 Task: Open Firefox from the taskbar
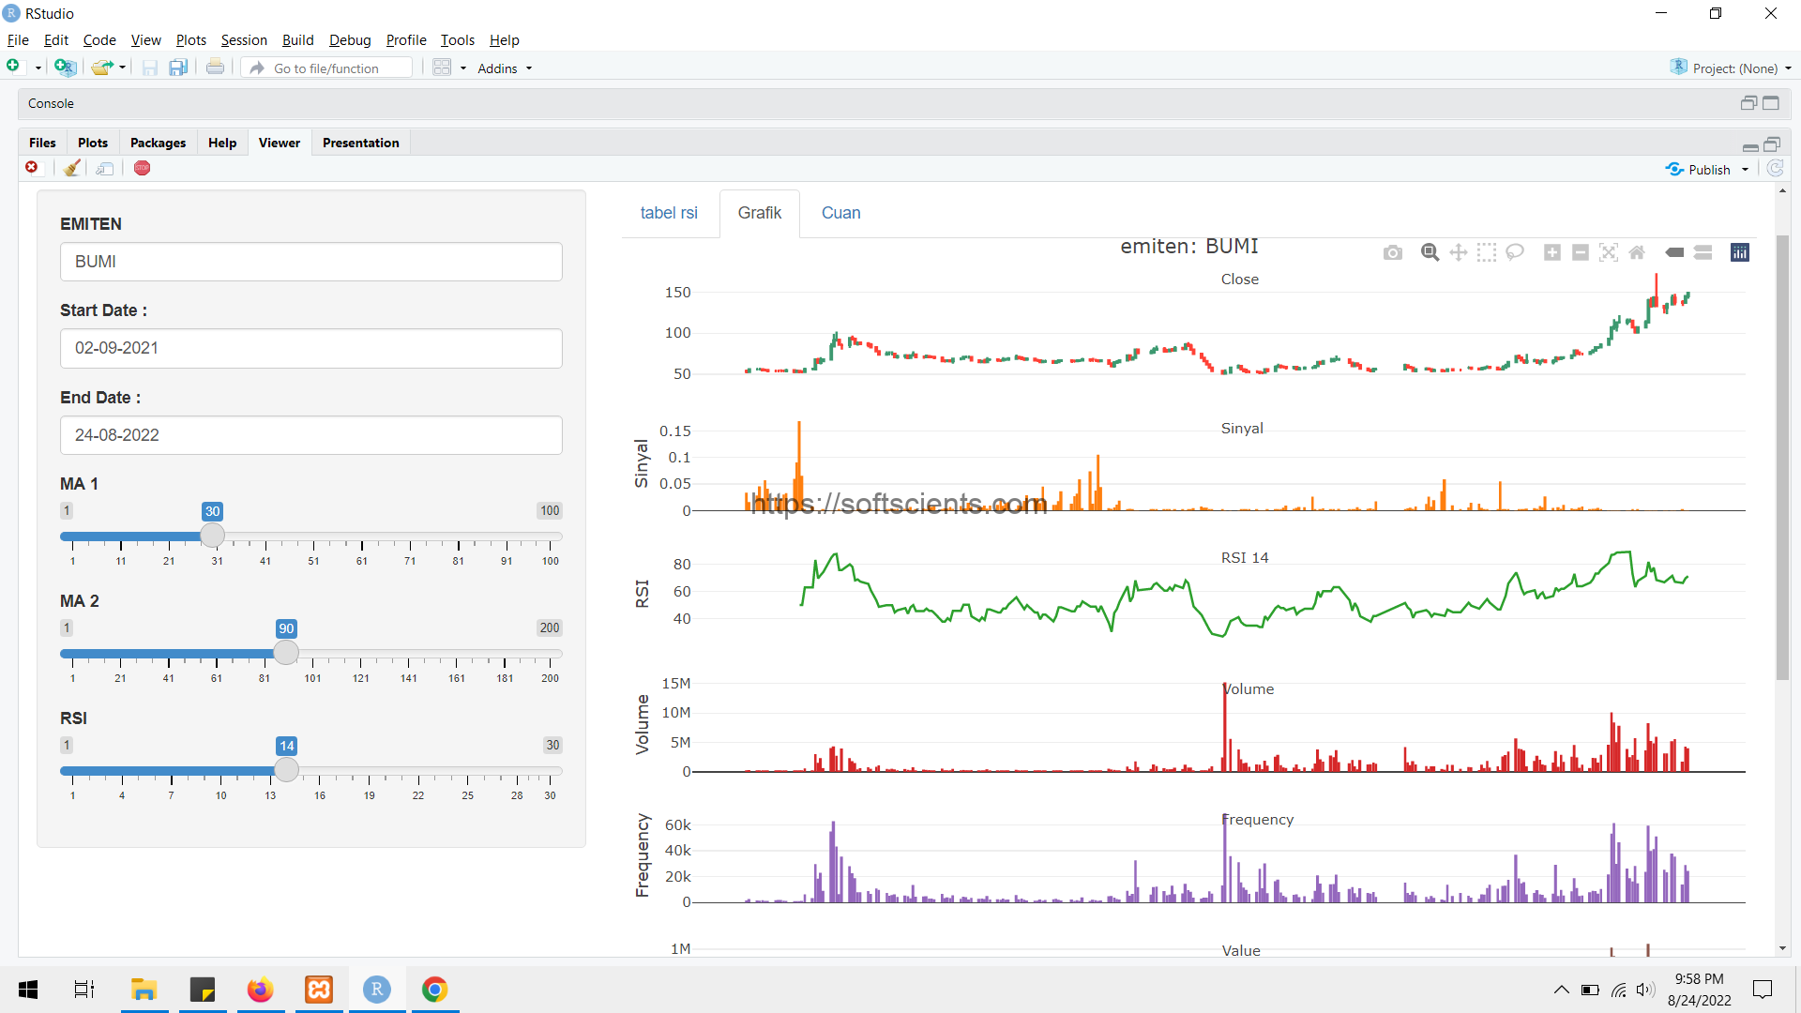click(260, 990)
